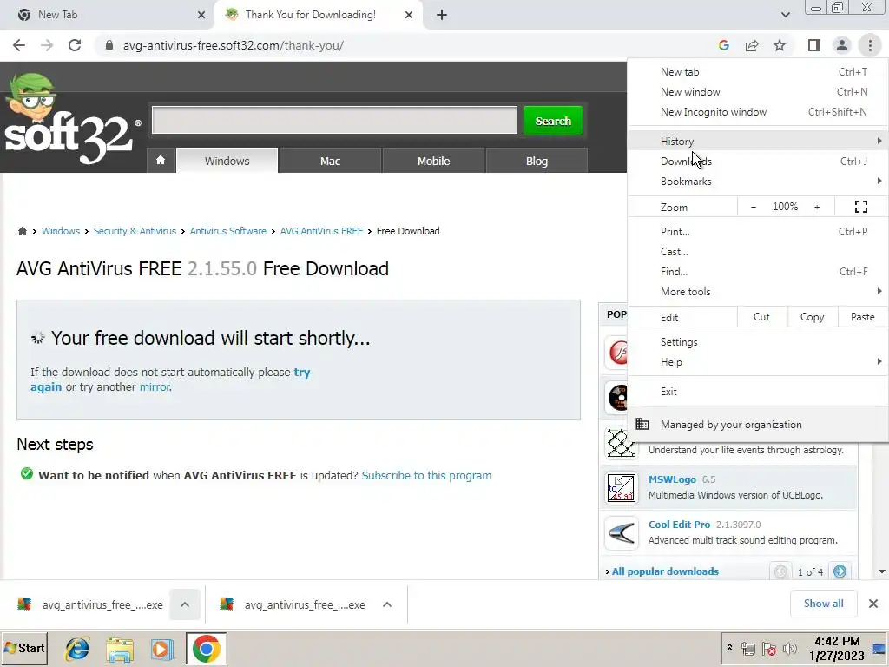
Task: Open the Start menu
Action: (24, 648)
